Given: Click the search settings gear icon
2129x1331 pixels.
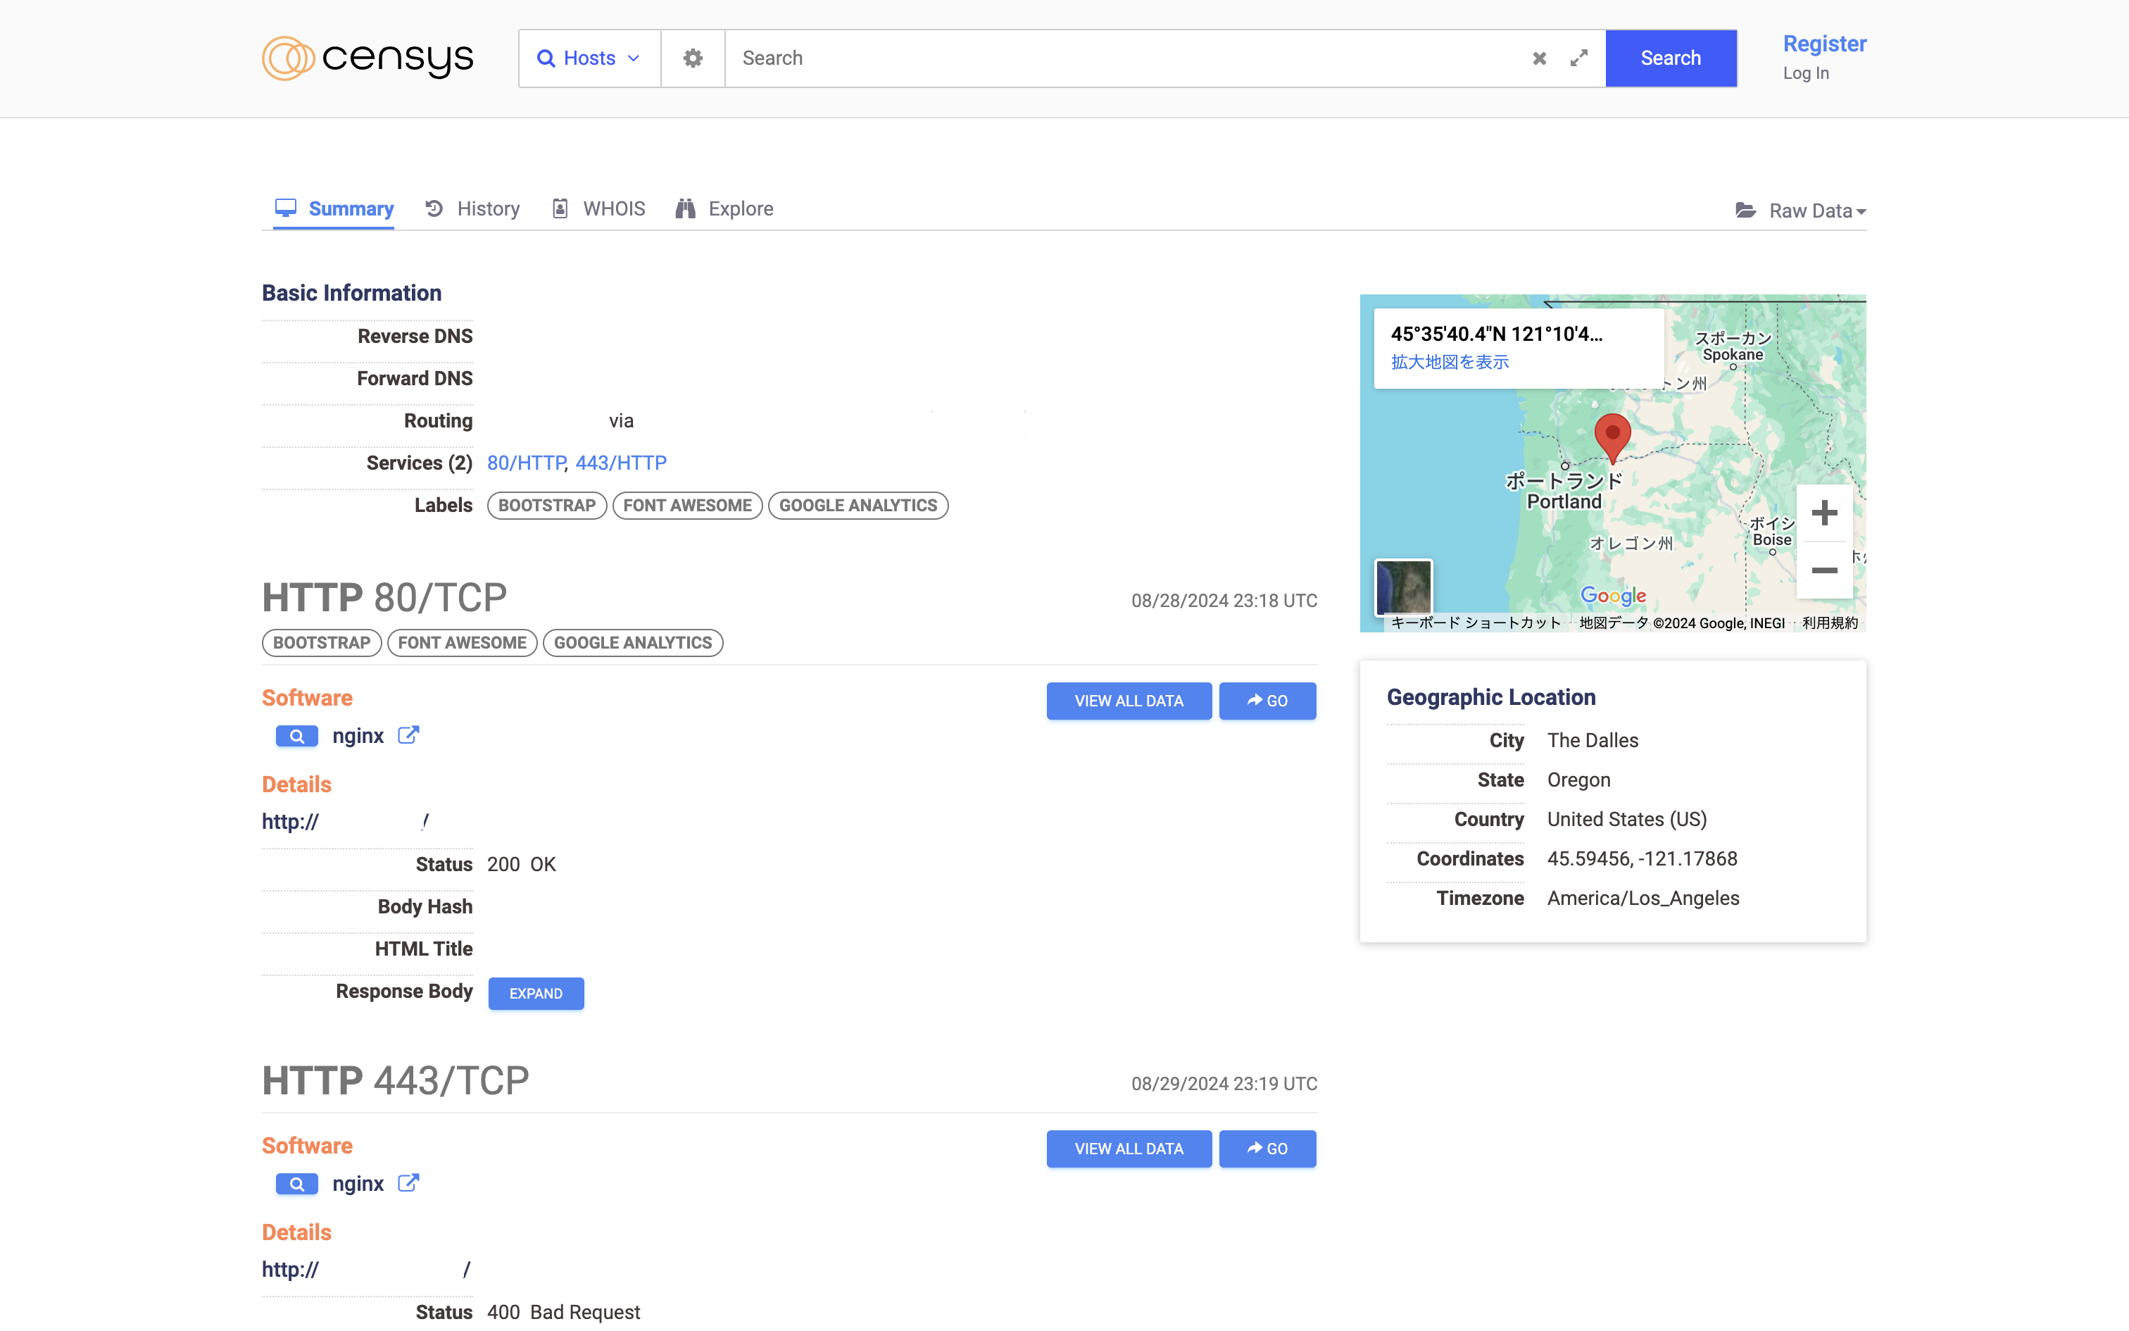Looking at the screenshot, I should [x=692, y=58].
